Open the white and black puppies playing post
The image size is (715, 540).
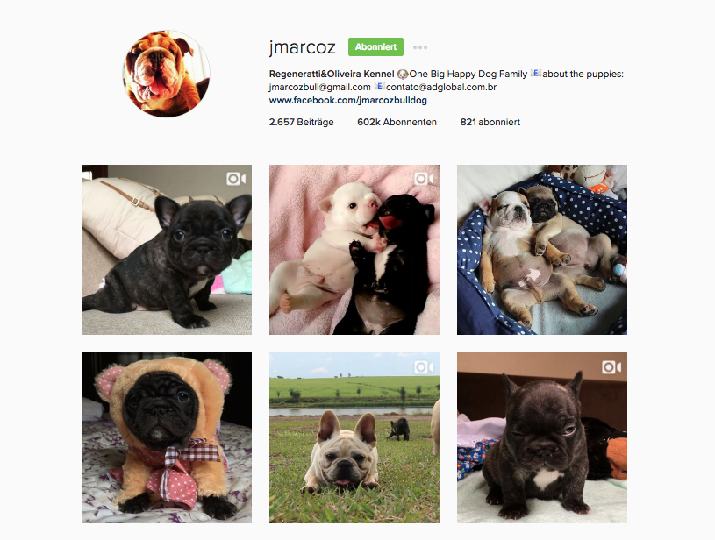(x=354, y=250)
